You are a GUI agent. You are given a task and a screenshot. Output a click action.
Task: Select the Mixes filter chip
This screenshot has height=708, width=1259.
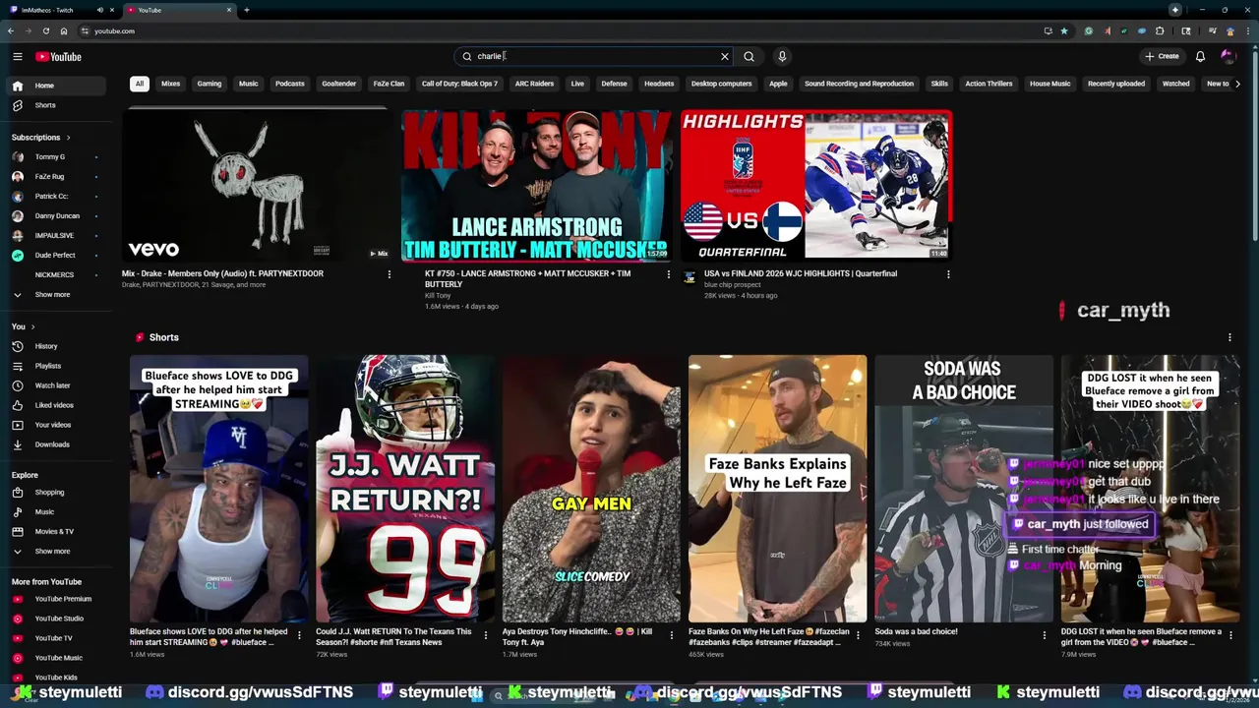pyautogui.click(x=170, y=84)
